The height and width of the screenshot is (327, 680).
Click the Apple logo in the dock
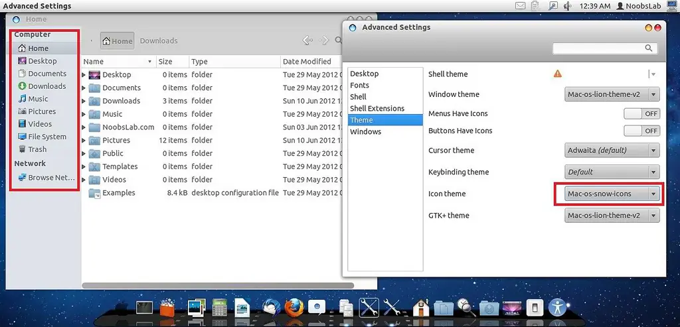[x=122, y=308]
